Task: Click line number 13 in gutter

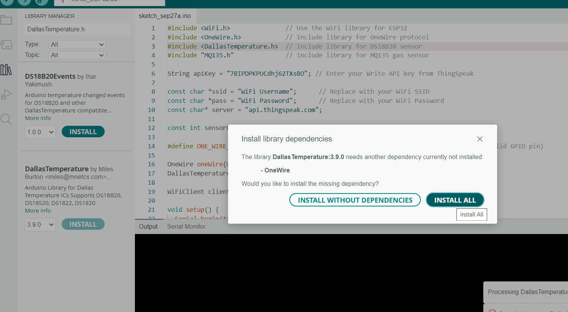Action: (x=151, y=137)
